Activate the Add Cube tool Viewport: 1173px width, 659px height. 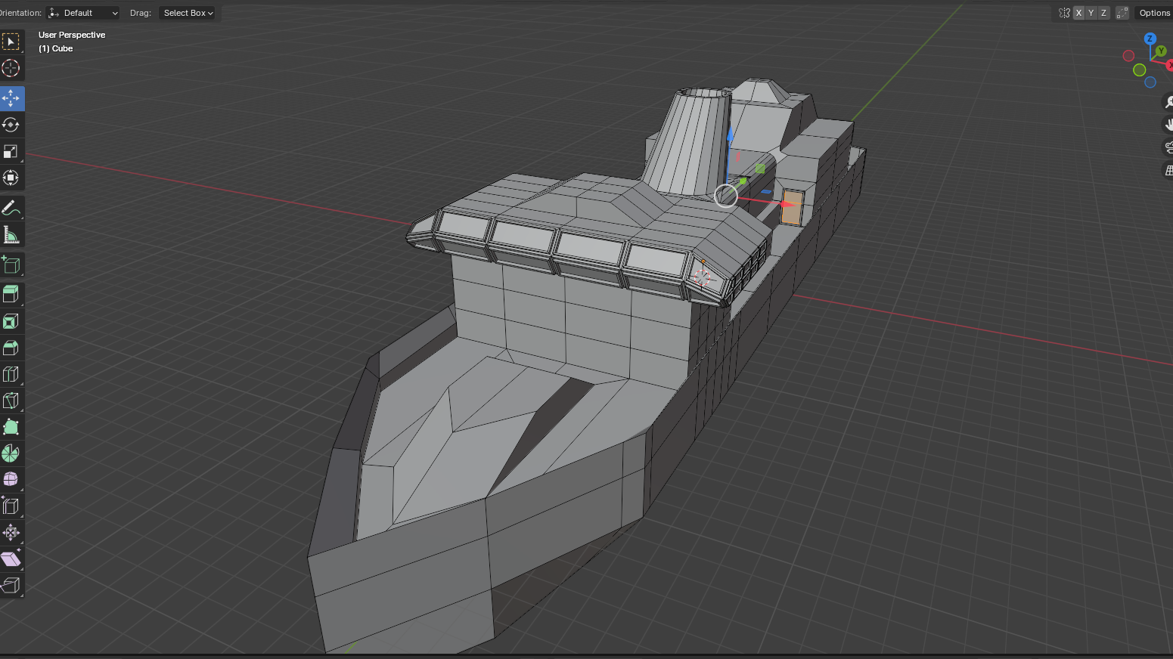pos(11,265)
